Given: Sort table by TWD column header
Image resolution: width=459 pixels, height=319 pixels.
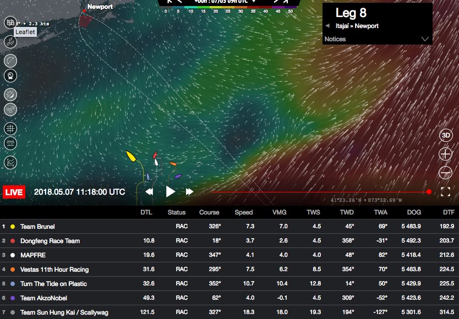Looking at the screenshot, I should (347, 212).
